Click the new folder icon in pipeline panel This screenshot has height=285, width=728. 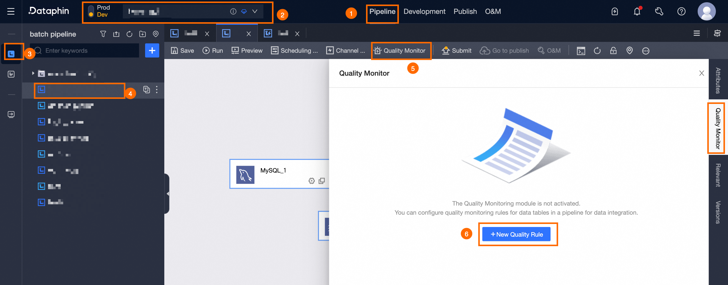click(142, 34)
